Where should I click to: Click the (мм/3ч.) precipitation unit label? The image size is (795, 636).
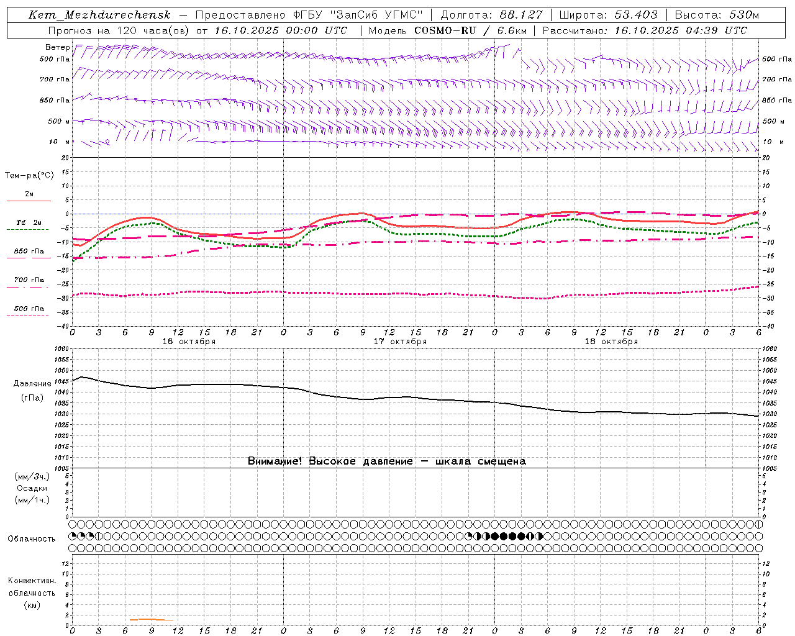[x=32, y=477]
